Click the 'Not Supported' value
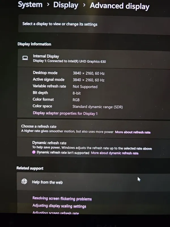Viewport: 170px width, 227px height. coord(85,87)
